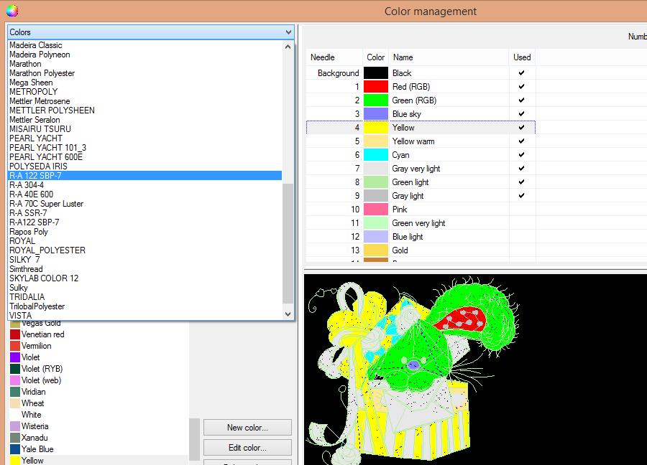Select Madeira Classic from the list
The image size is (647, 465).
(36, 45)
